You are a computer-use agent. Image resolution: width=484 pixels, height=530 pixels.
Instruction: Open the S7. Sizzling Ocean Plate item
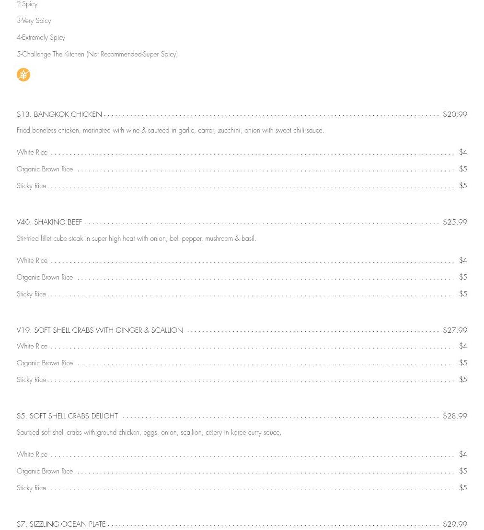click(x=61, y=524)
